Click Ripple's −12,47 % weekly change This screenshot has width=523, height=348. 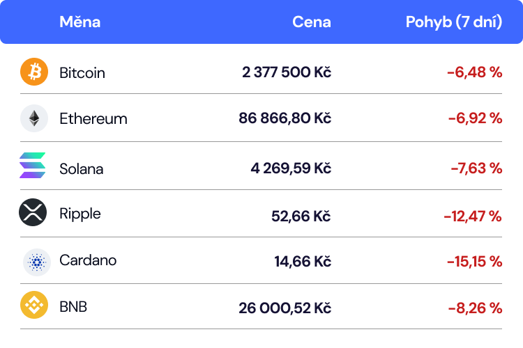point(472,216)
